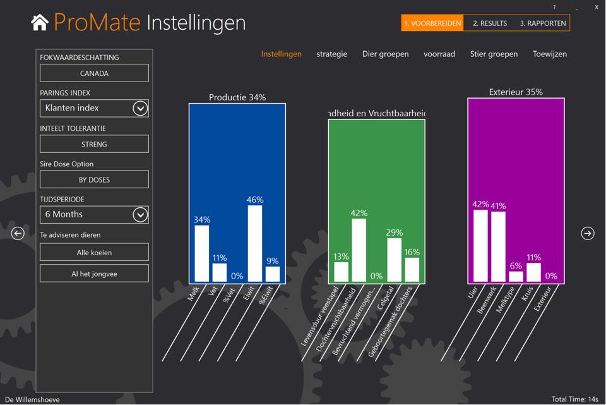Adjust the Uier 42% bar

click(480, 246)
